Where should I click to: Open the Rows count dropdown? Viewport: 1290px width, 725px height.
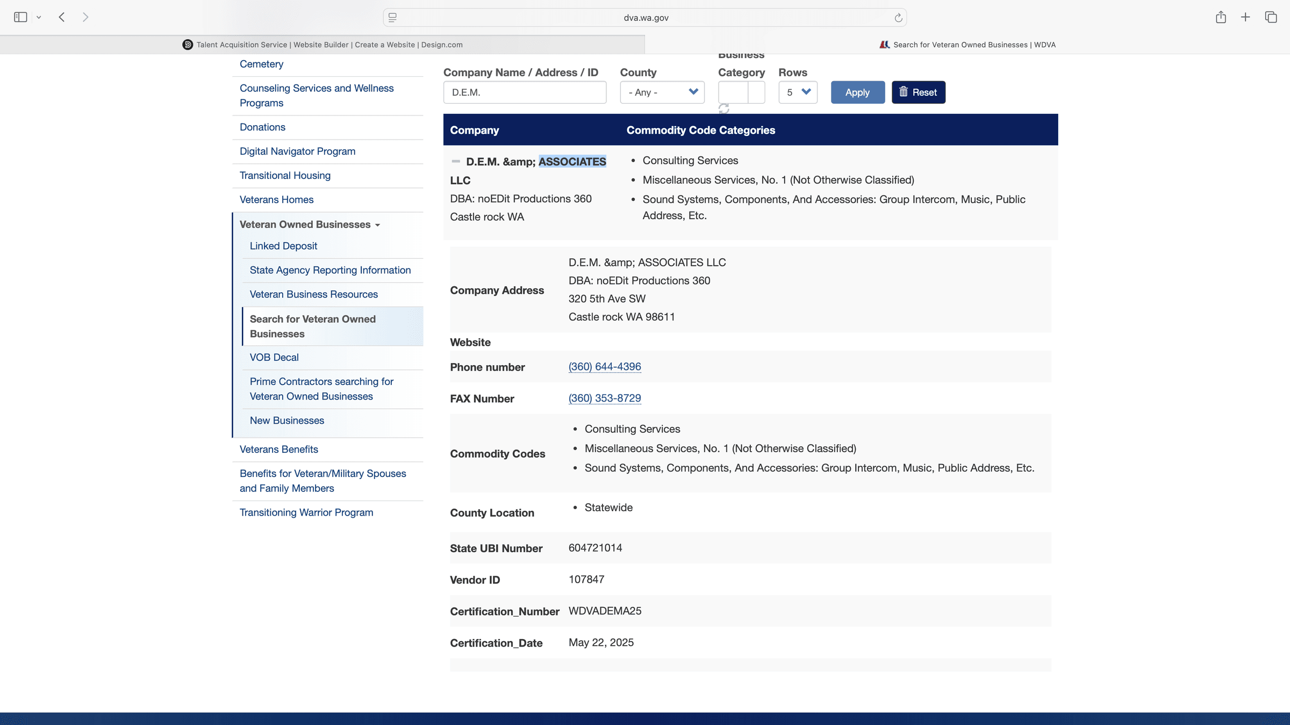tap(798, 92)
